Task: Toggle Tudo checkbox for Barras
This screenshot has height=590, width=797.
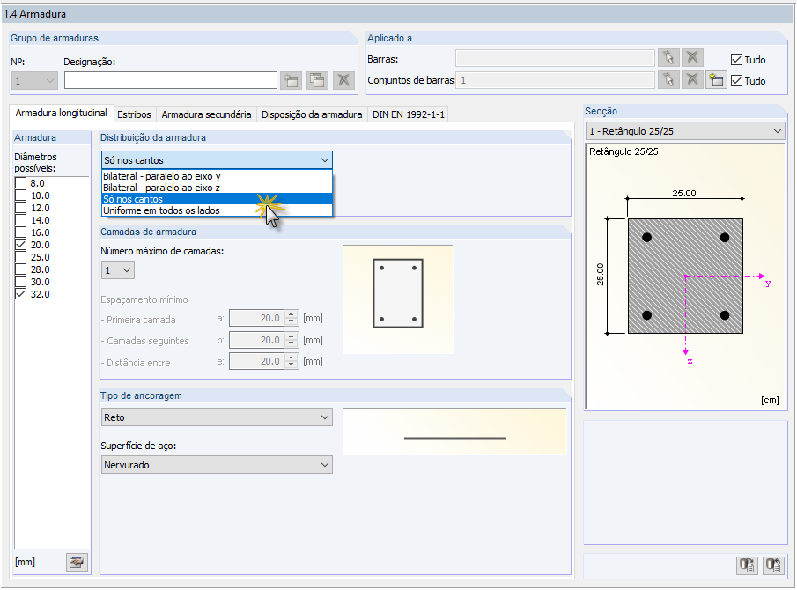Action: tap(736, 60)
